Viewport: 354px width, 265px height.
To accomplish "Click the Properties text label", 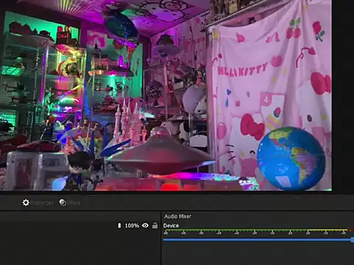I will tap(41, 203).
